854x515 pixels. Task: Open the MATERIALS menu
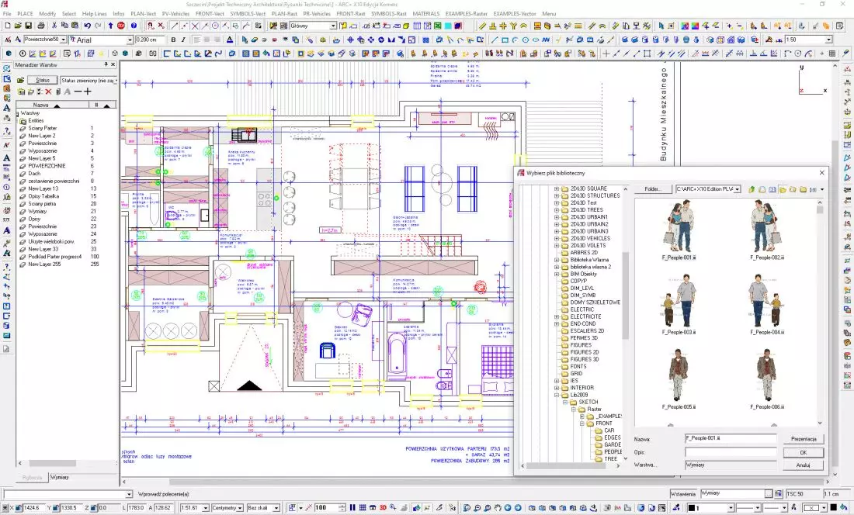tap(426, 14)
